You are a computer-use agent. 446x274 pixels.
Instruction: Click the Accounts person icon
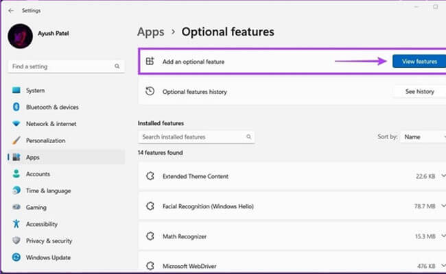coord(16,174)
